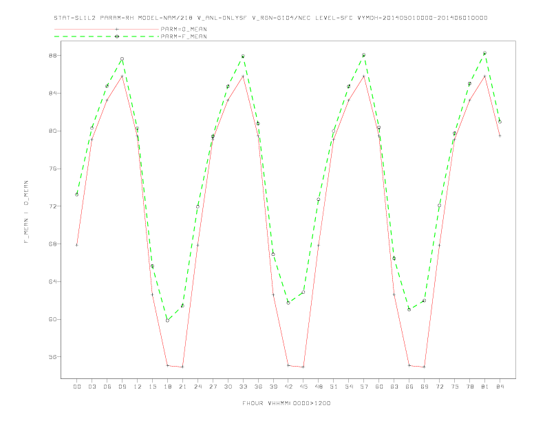Click the O_MEAN plus marker at hour 24

pyautogui.click(x=197, y=245)
